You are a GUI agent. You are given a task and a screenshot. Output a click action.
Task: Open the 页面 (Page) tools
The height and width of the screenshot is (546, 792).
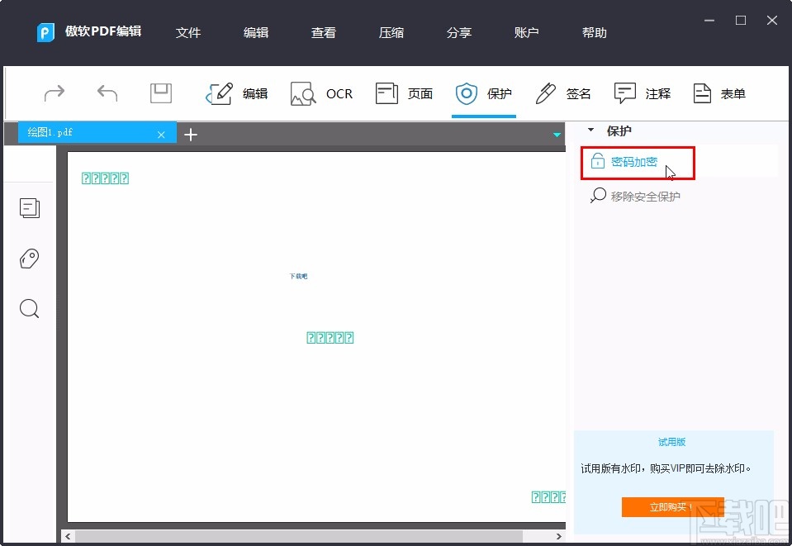pos(405,93)
